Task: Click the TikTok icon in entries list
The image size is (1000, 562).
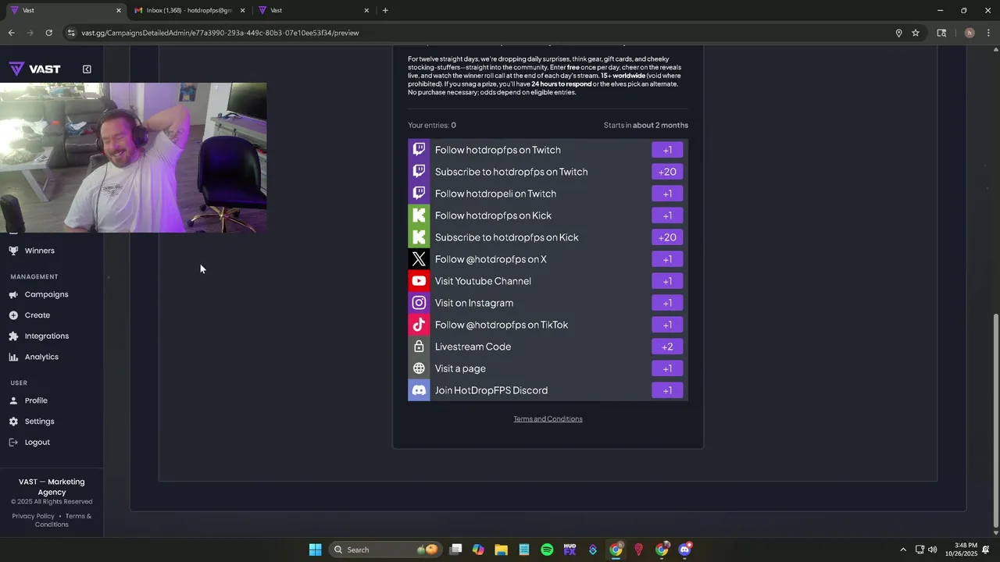Action: (419, 325)
